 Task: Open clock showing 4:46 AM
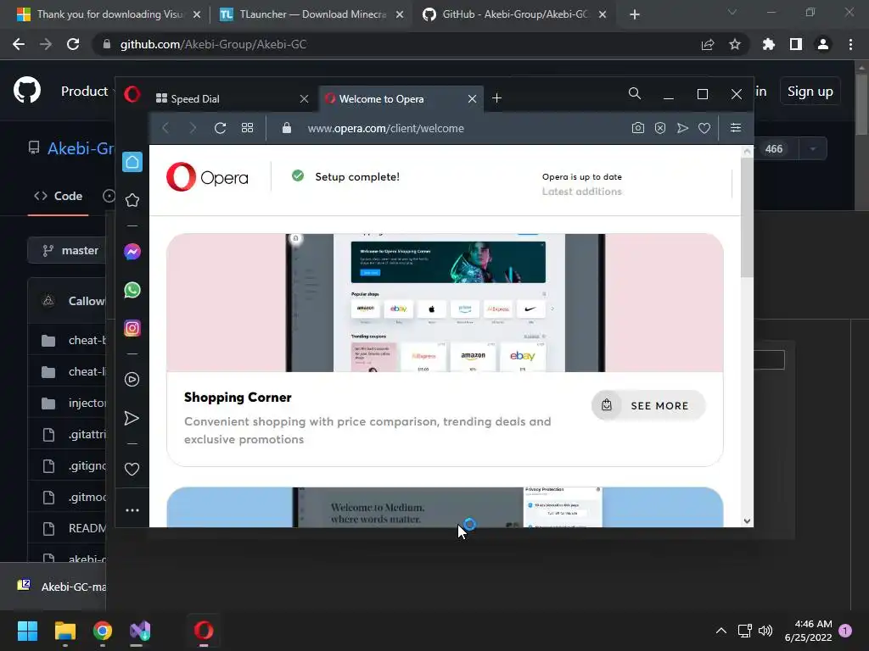[x=808, y=631]
